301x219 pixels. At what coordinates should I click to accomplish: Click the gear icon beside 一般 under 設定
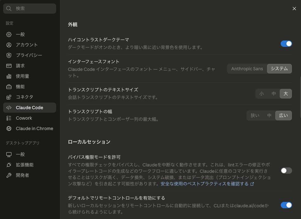tap(9, 34)
